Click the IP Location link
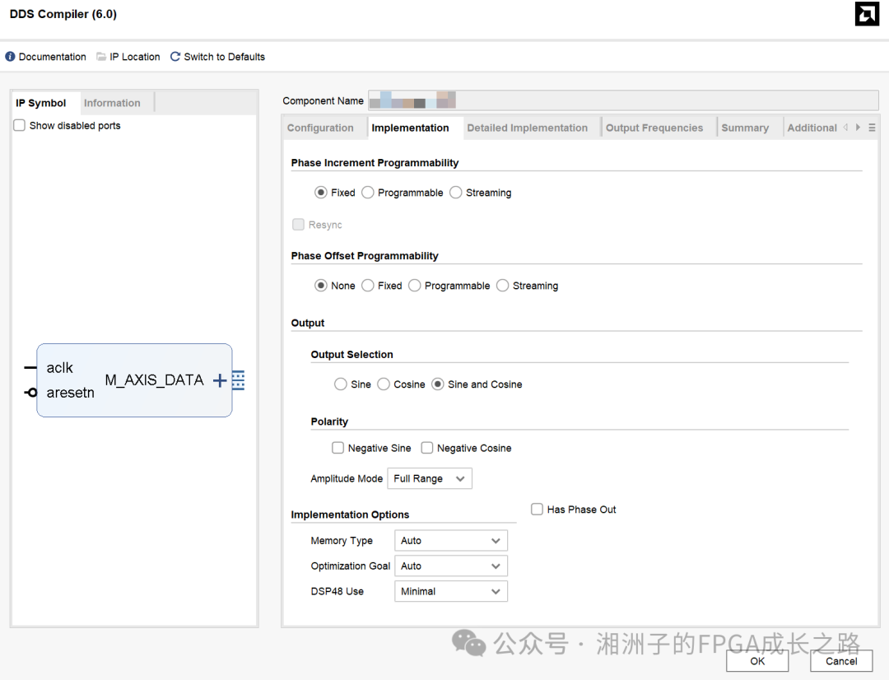The image size is (889, 680). click(135, 57)
